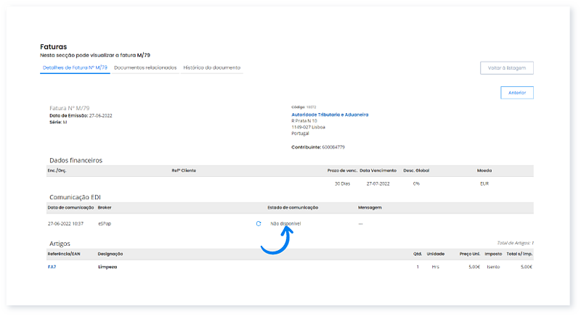Click the Designação column header
The image size is (581, 316).
click(x=110, y=254)
